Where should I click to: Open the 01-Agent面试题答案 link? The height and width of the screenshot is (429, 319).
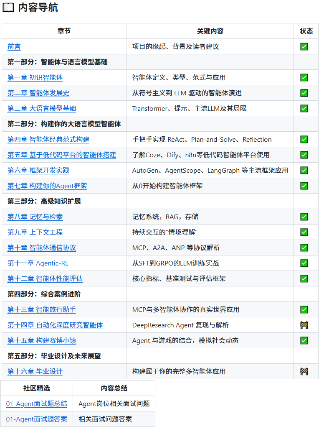point(37,419)
